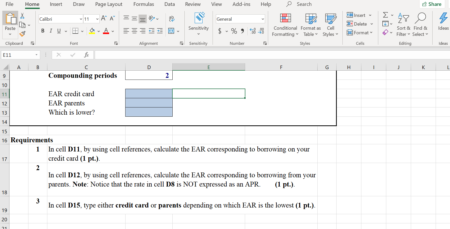The width and height of the screenshot is (450, 229).
Task: Switch to the Review tab
Action: click(x=193, y=4)
